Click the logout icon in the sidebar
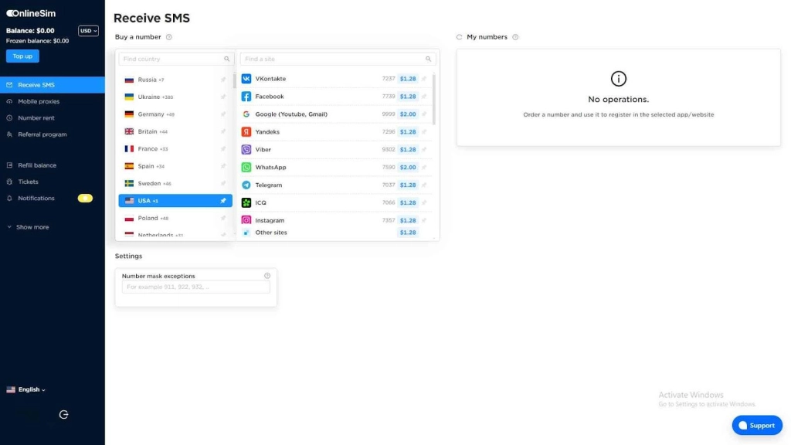The image size is (791, 445). tap(63, 415)
